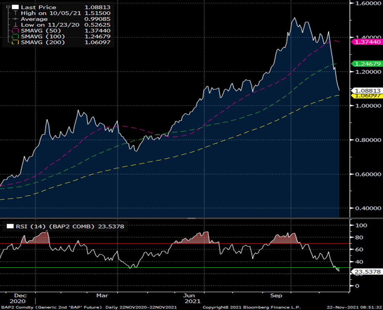The width and height of the screenshot is (383, 310).
Task: Click the white 1.08813 axis price tag
Action: [x=367, y=91]
